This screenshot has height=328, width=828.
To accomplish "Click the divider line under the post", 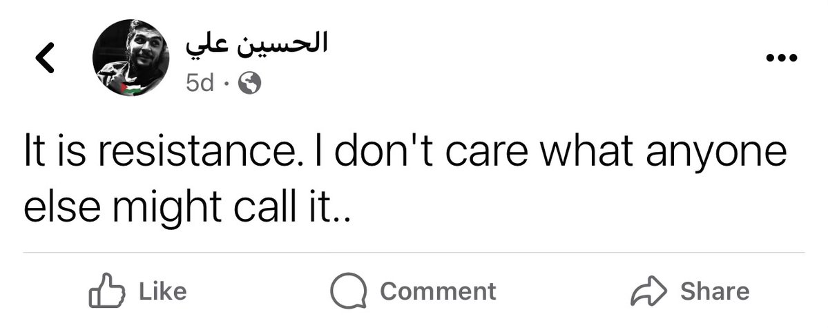I will click(x=414, y=253).
